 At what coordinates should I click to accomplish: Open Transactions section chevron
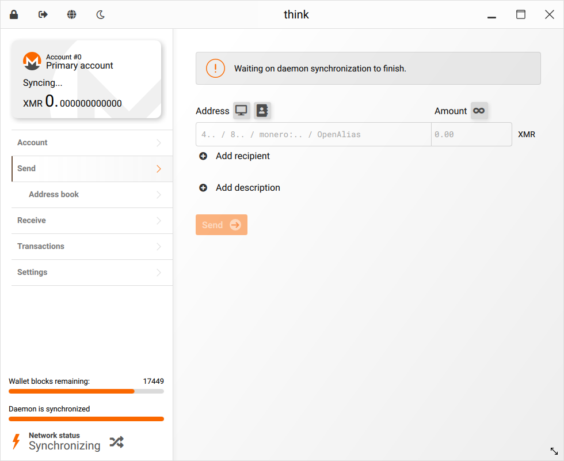(x=159, y=247)
